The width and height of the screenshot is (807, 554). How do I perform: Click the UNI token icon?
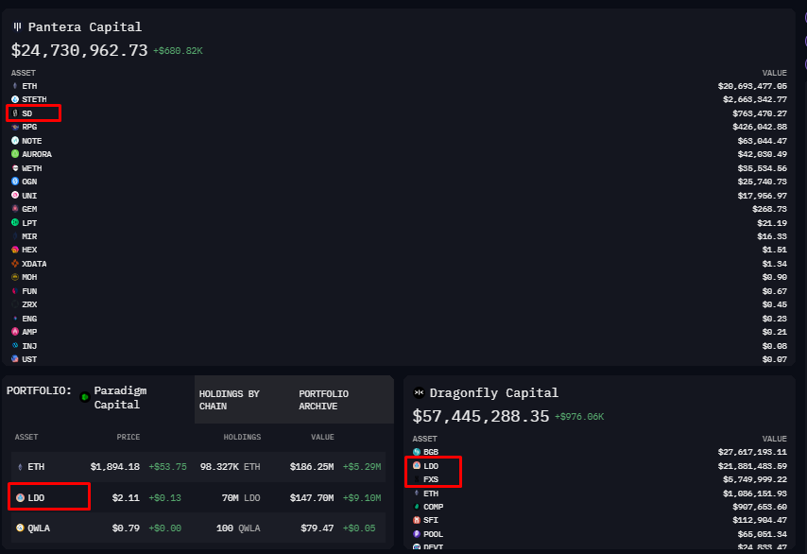[15, 195]
